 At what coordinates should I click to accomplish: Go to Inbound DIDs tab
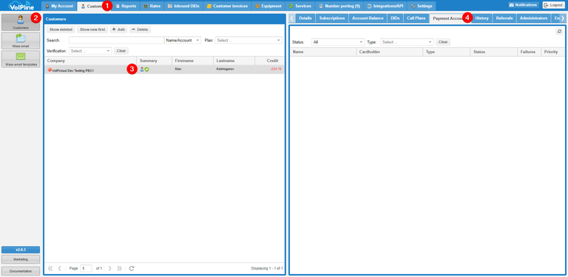[183, 6]
